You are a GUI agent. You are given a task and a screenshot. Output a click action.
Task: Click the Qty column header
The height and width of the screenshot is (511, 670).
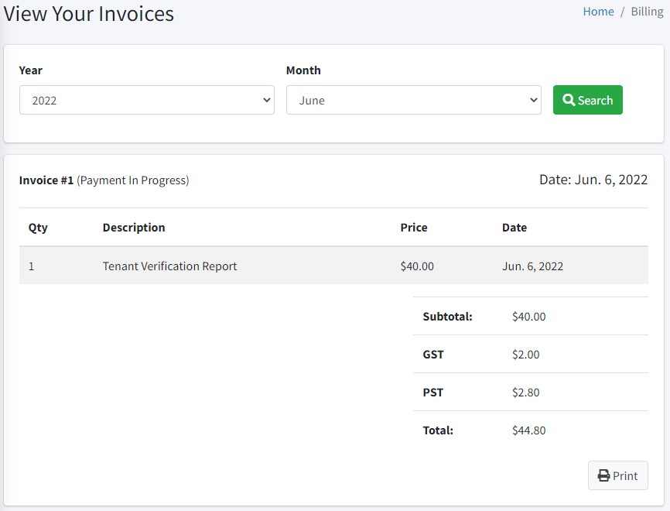pyautogui.click(x=38, y=228)
